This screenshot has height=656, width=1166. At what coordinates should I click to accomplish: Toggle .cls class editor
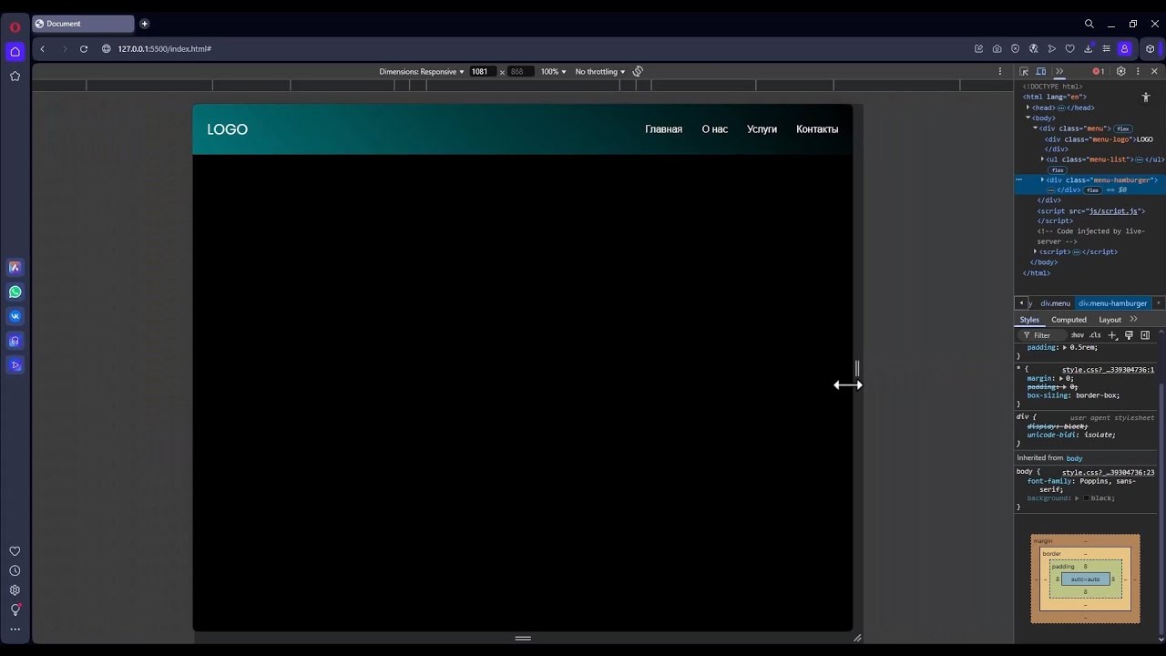1096,335
